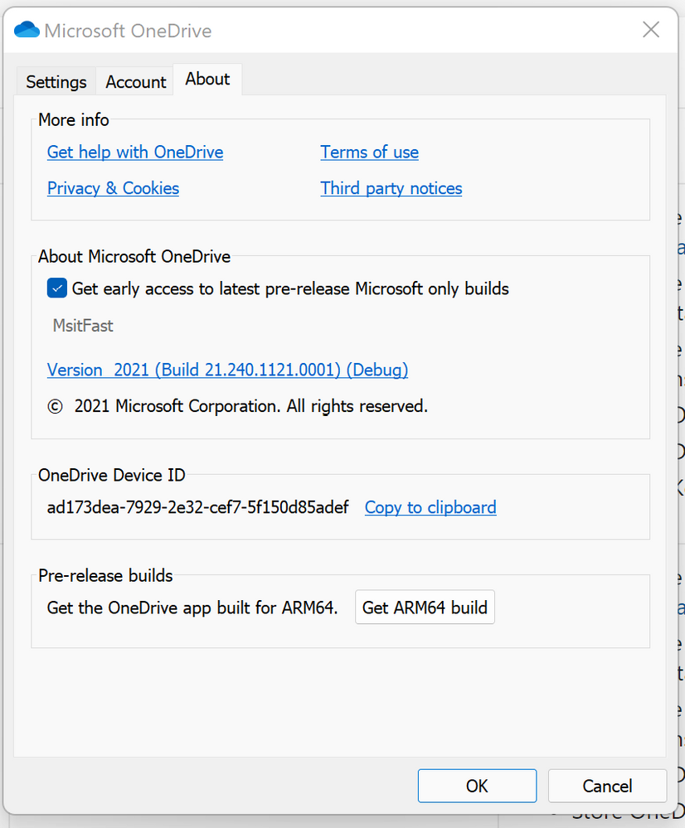Open the Third party notices link
The image size is (685, 828).
[x=391, y=188]
